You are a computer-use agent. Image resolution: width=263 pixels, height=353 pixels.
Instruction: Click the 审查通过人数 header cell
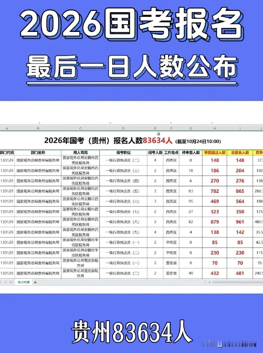pos(215,153)
